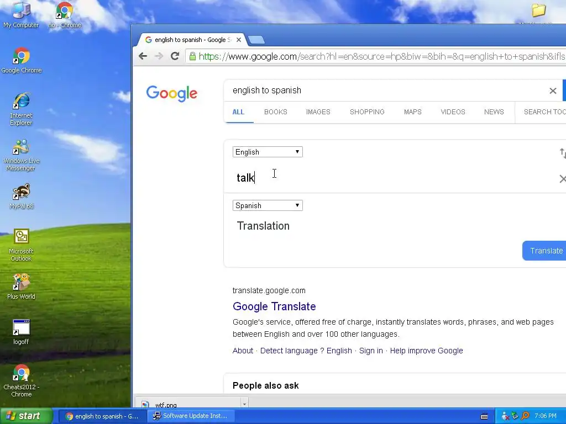This screenshot has width=566, height=424.
Task: Open Cheats2012 - Chrome desktop shortcut
Action: [x=22, y=381]
